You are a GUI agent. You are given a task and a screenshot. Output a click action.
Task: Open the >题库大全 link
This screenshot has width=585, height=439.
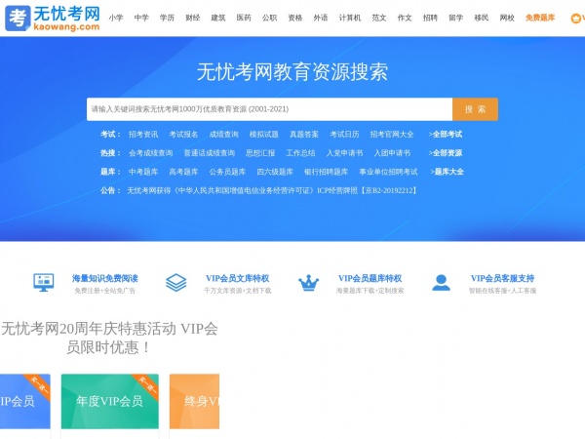tap(447, 172)
